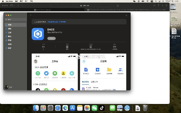Click the user account avatar in sidebar

click(x=7, y=87)
